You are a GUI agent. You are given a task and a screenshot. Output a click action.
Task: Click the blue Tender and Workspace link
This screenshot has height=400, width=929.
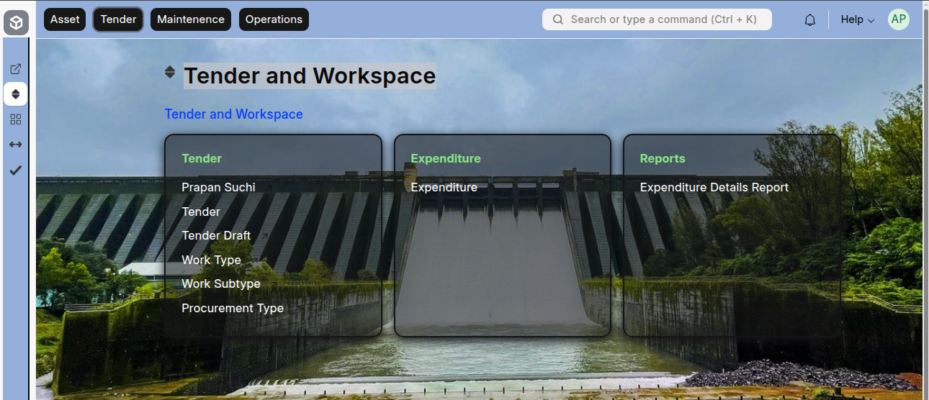tap(233, 114)
